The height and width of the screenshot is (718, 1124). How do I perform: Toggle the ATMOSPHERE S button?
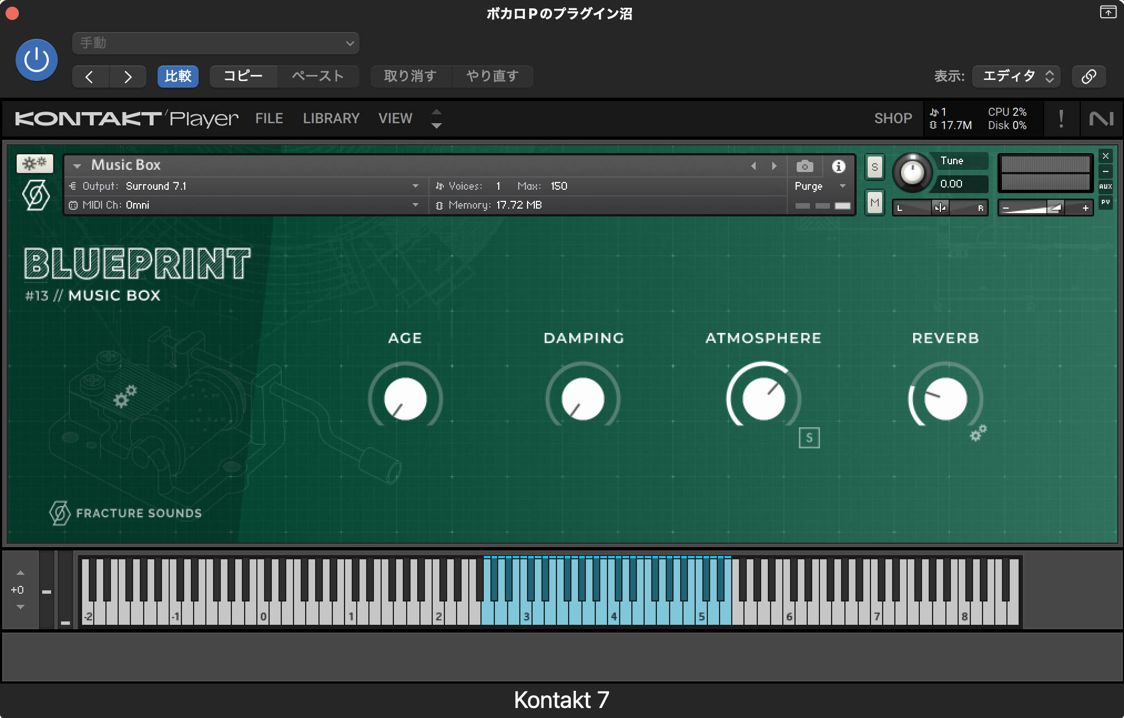pos(809,438)
